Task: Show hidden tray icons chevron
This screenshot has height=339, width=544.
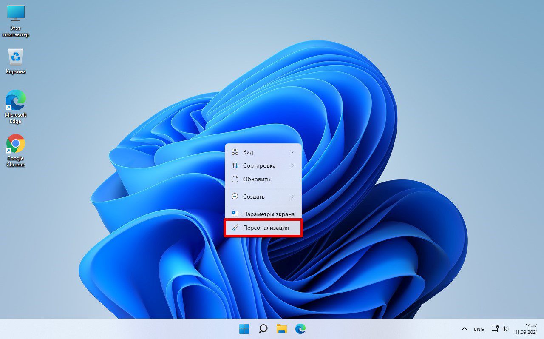Action: point(465,329)
